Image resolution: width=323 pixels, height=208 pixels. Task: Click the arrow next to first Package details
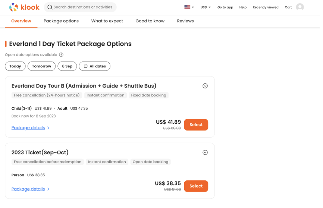pyautogui.click(x=48, y=128)
